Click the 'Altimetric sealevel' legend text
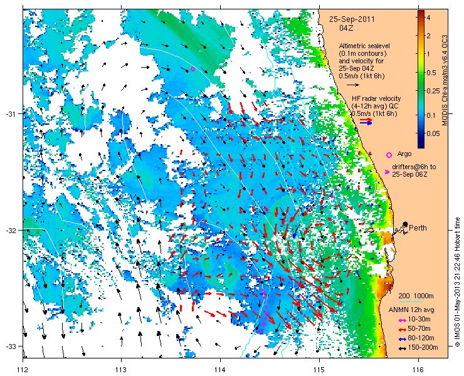 pyautogui.click(x=364, y=46)
